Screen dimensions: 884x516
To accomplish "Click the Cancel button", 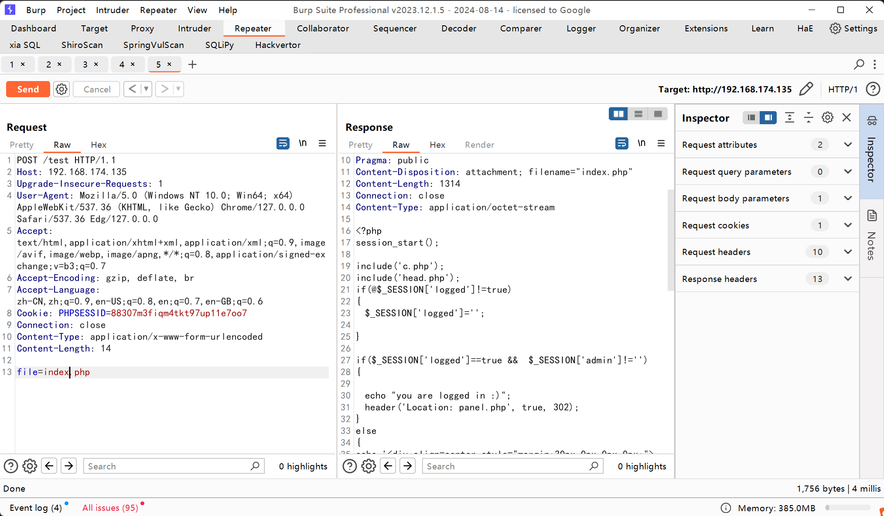I will [97, 89].
